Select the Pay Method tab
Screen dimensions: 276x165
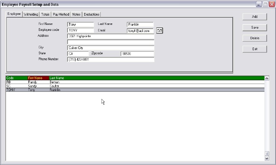(x=61, y=14)
